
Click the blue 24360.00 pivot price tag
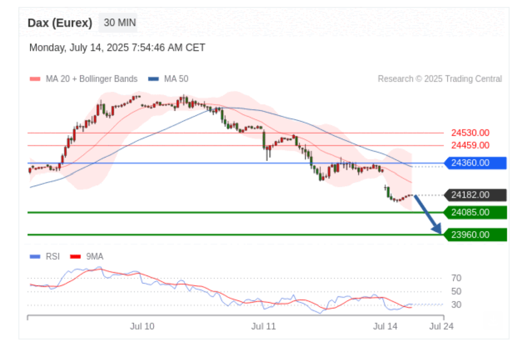(475, 163)
